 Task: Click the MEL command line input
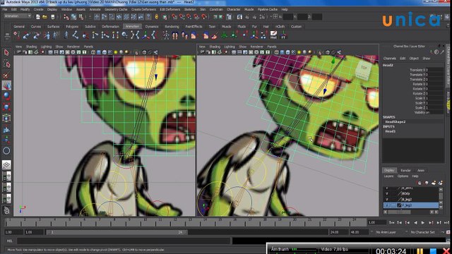tap(124, 241)
